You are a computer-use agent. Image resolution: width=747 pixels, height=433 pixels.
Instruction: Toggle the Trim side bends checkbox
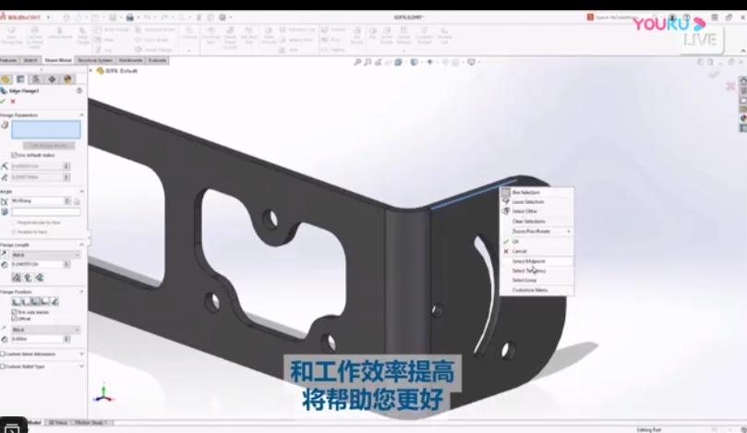click(x=14, y=312)
